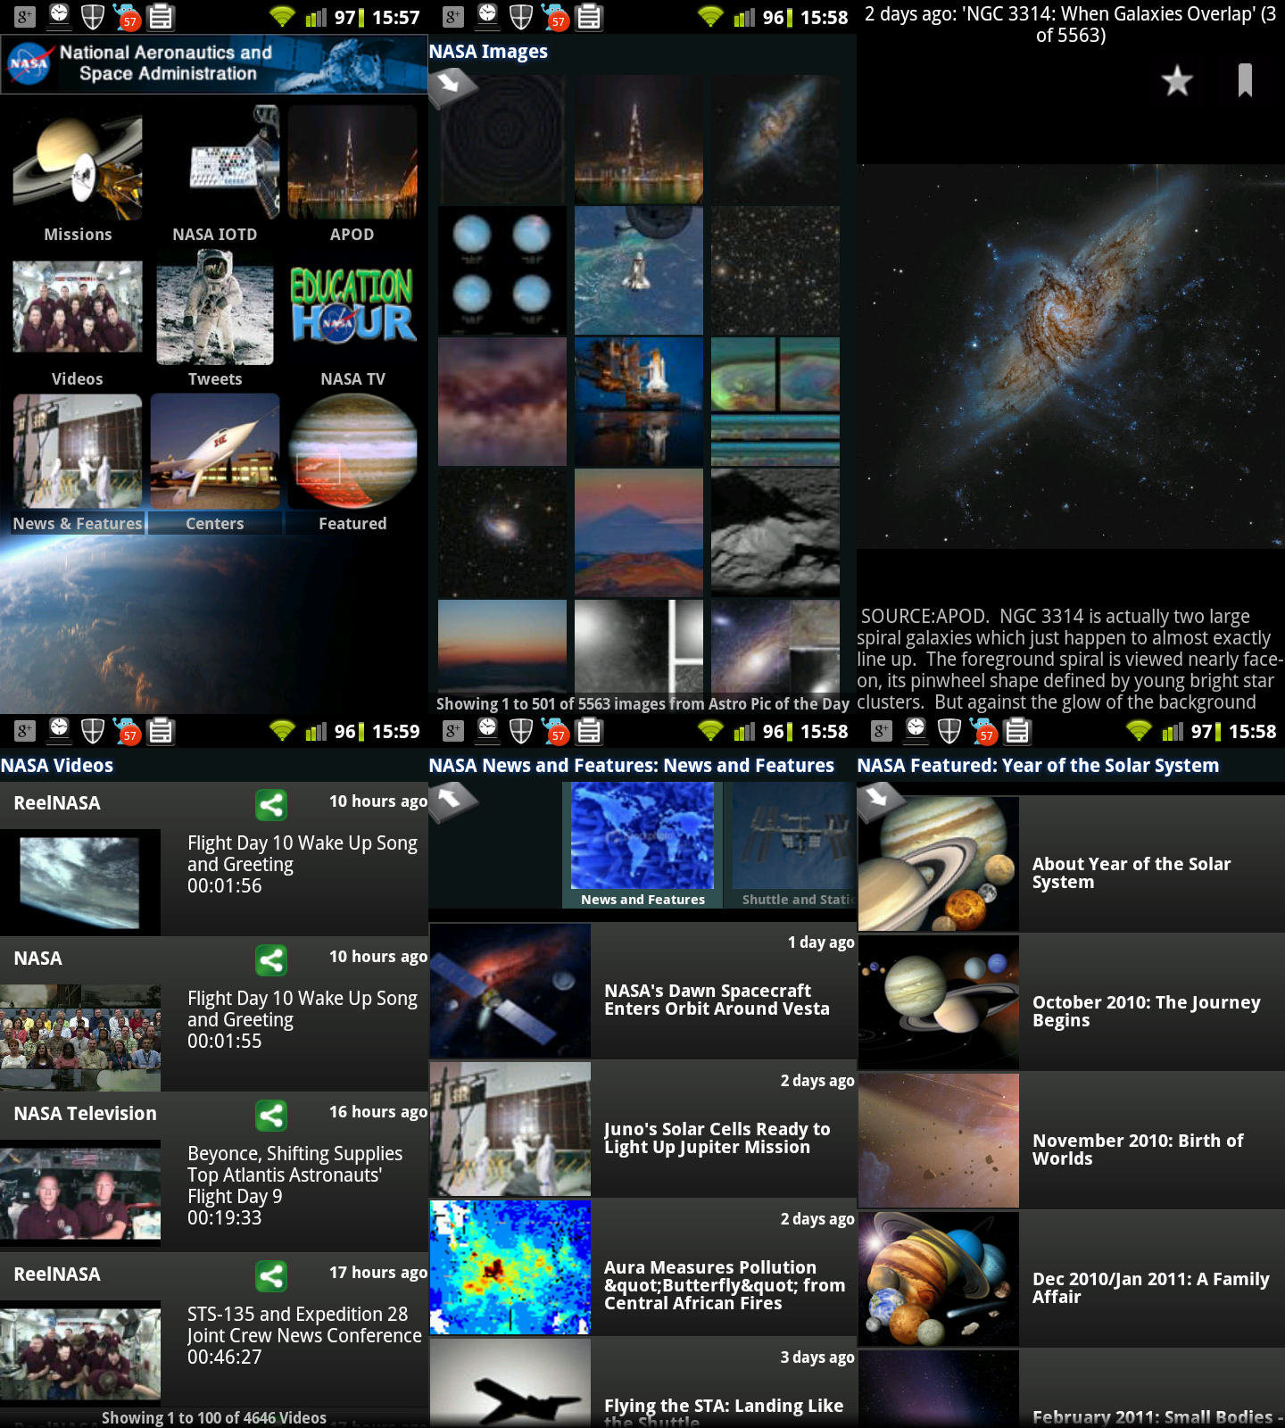Tap the NASA logo in header banner

(x=29, y=63)
